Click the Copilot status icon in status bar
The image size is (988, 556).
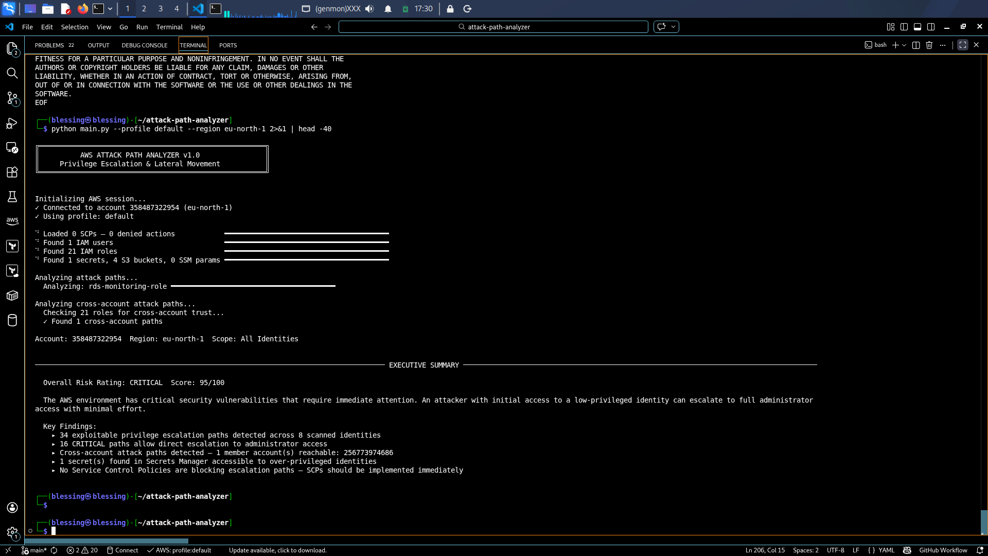(907, 550)
